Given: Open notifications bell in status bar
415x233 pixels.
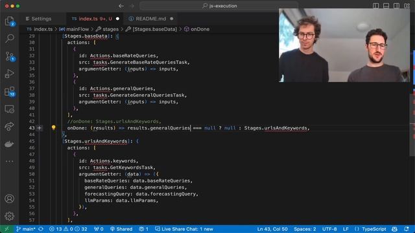Looking at the screenshot, I should tap(407, 229).
